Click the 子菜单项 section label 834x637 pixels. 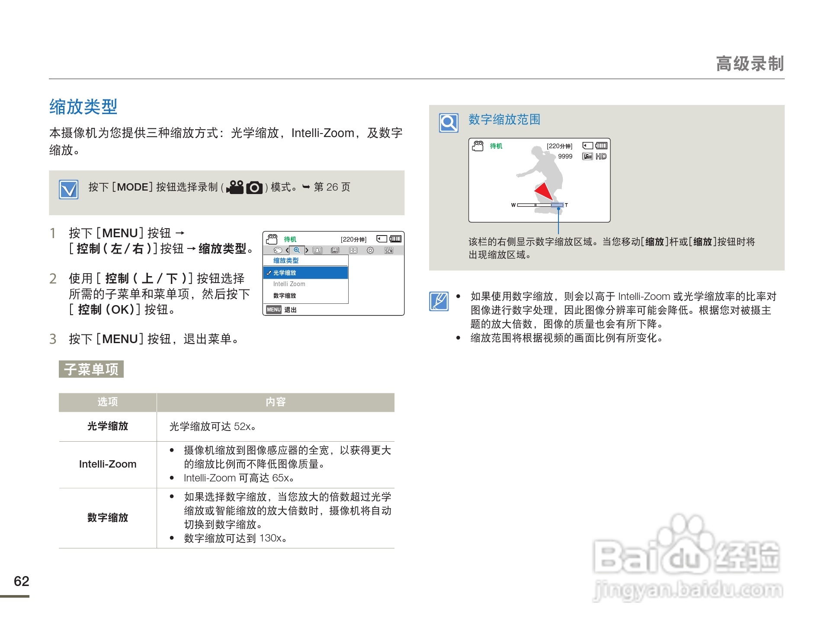(x=91, y=369)
